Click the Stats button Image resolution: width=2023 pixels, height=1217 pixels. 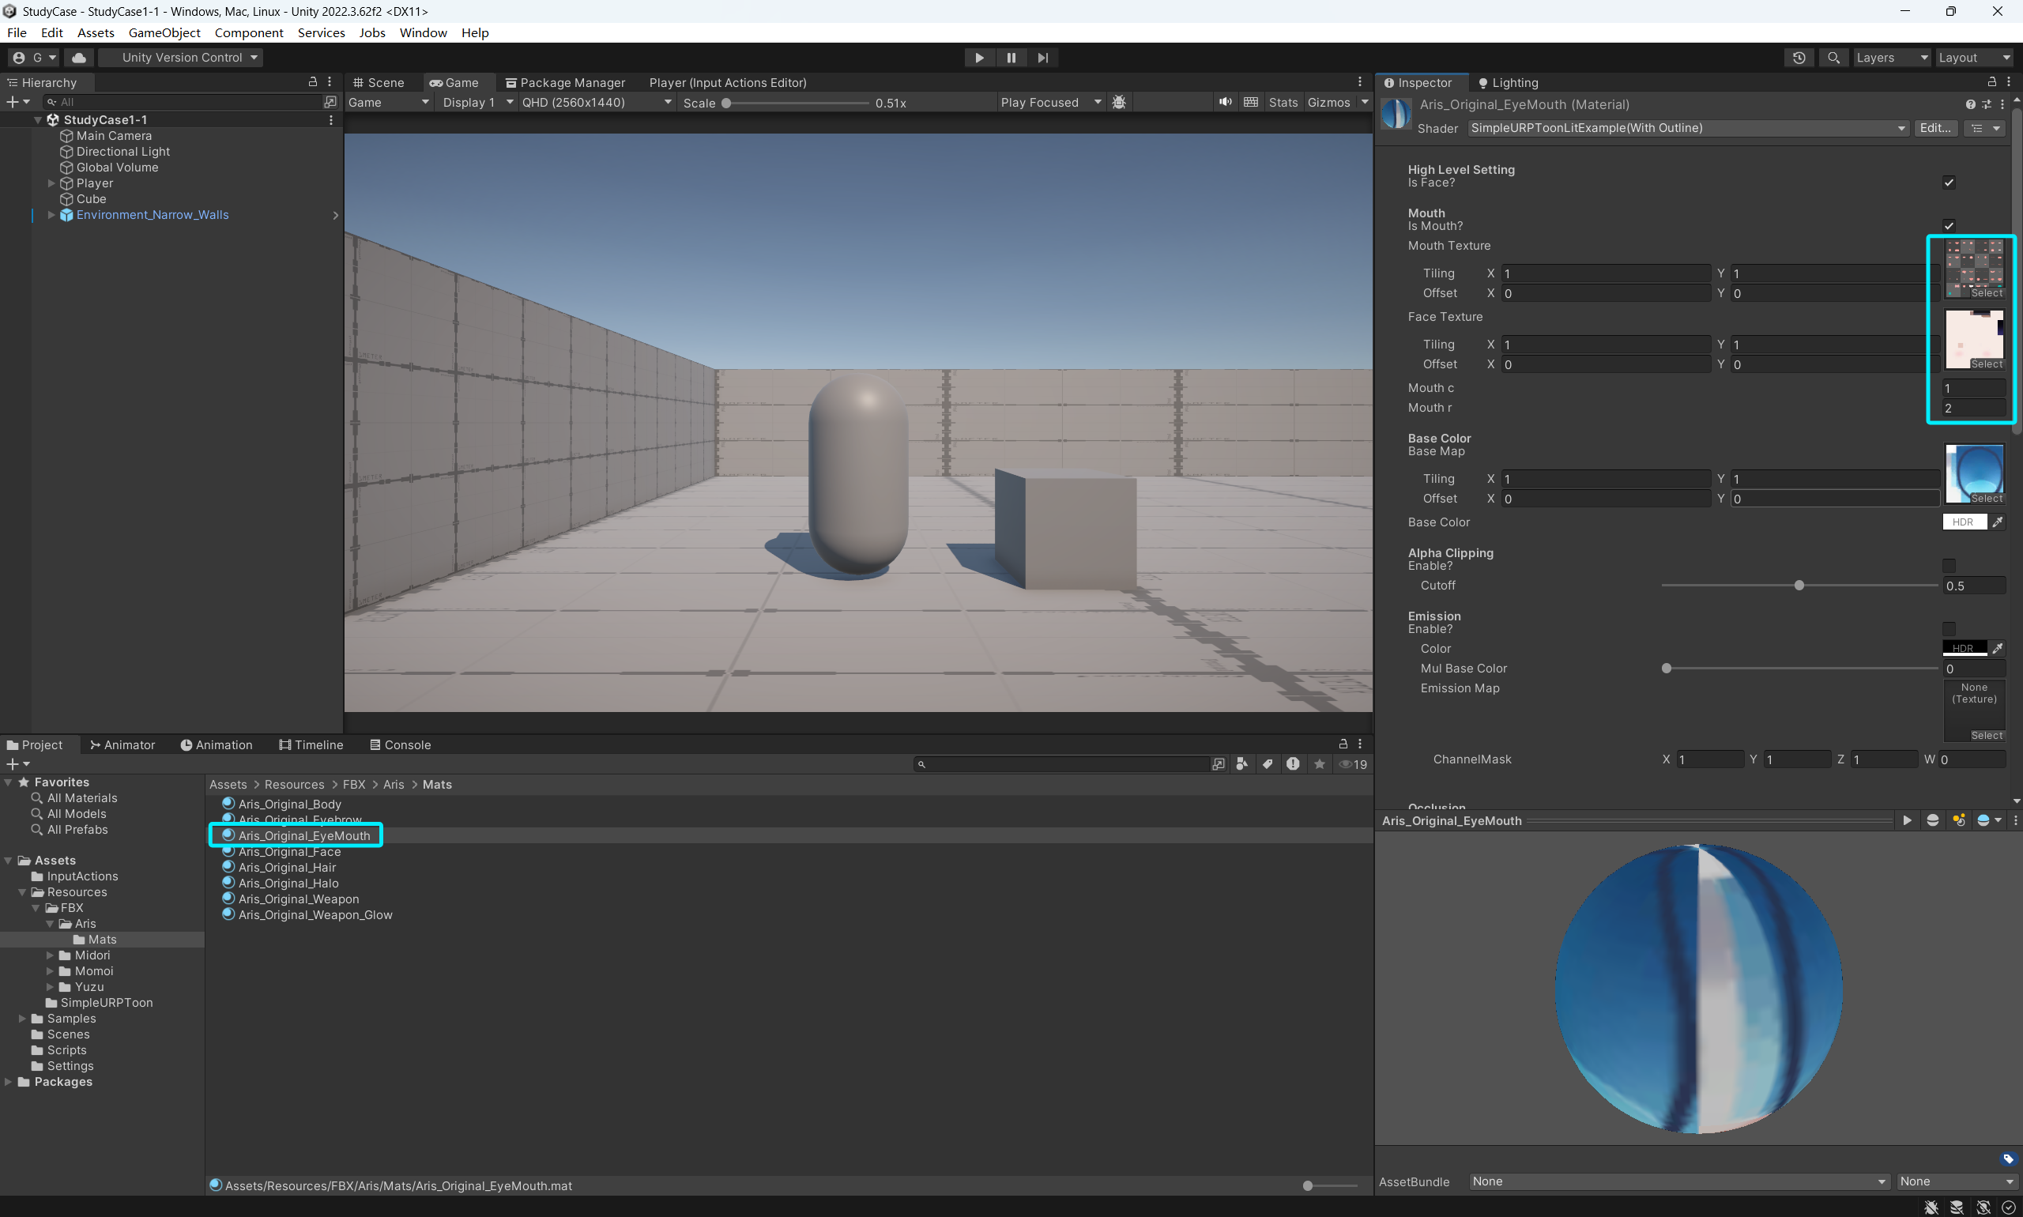click(1283, 103)
